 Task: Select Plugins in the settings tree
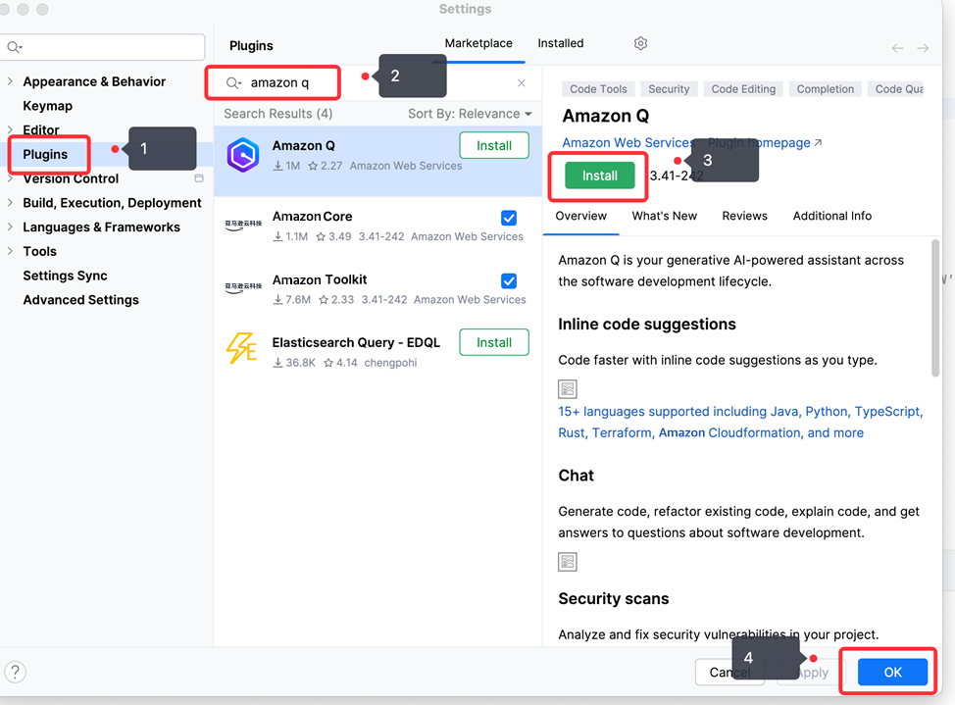coord(45,154)
